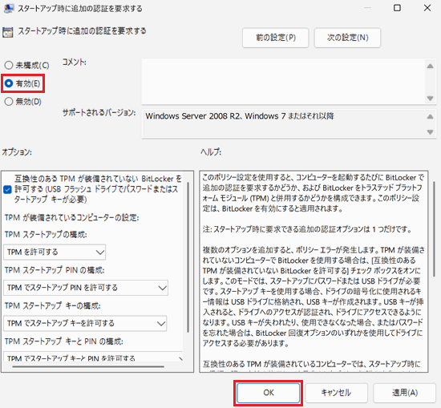Select the 未構成(C) radio button
This screenshot has height=408, width=441.
pos(9,65)
